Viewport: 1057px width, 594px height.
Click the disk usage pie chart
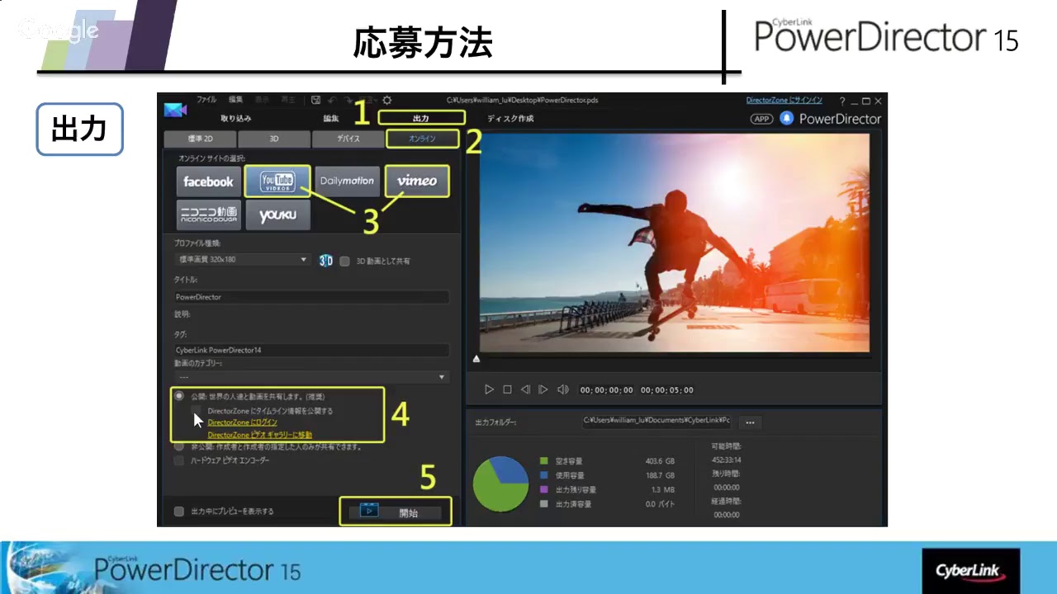[x=500, y=483]
